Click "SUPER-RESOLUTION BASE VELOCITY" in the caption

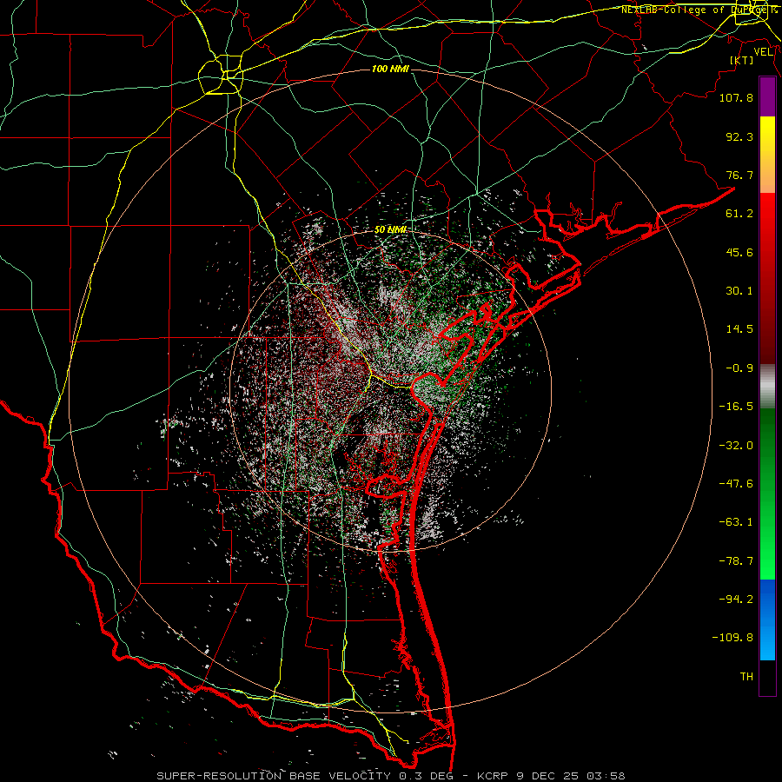[x=274, y=776]
